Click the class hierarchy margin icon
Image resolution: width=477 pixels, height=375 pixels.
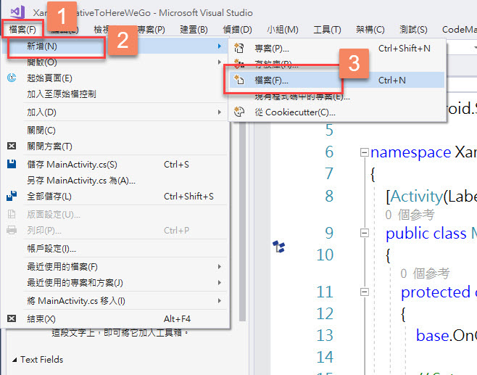(x=278, y=247)
